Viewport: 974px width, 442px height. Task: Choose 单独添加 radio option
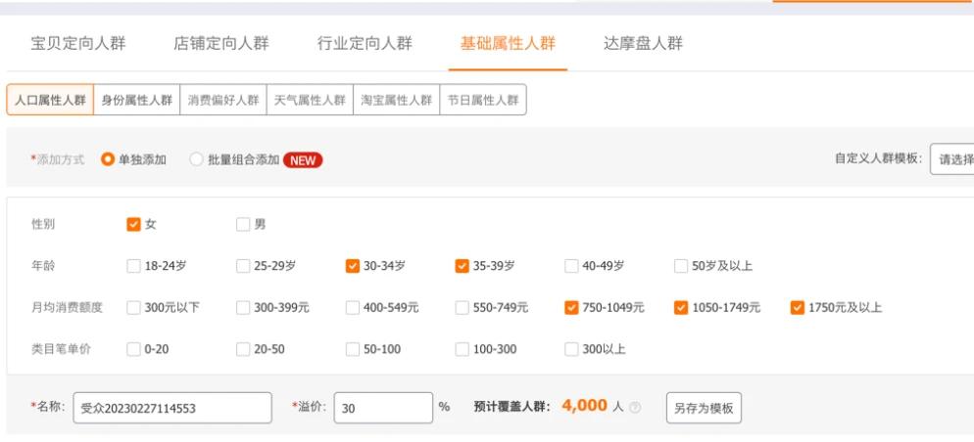coord(108,159)
